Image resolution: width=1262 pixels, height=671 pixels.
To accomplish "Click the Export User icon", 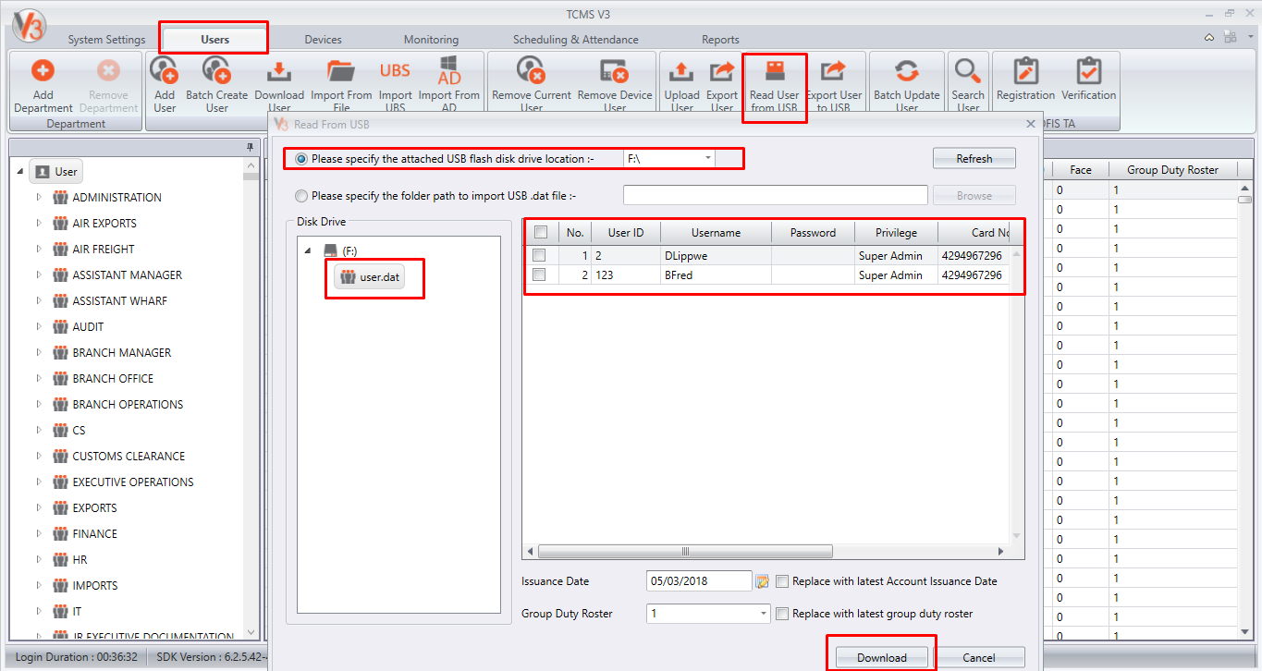I will tap(722, 71).
